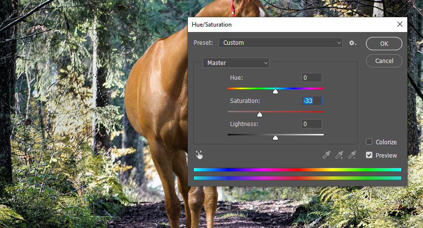Click inside the Hue value field
The width and height of the screenshot is (423, 228).
[311, 77]
